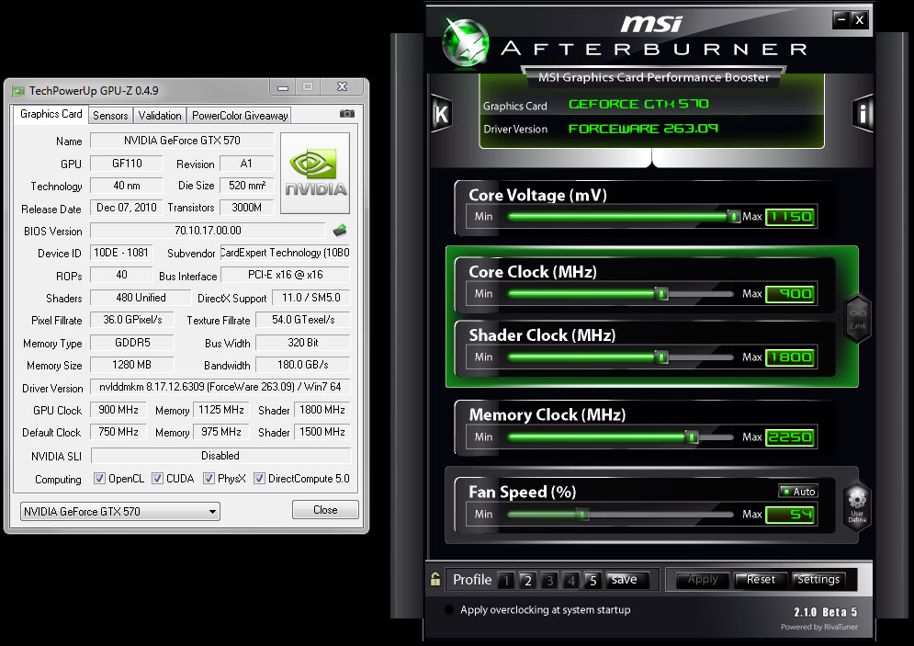Click the Default Clock field 750 MHz

[x=118, y=432]
